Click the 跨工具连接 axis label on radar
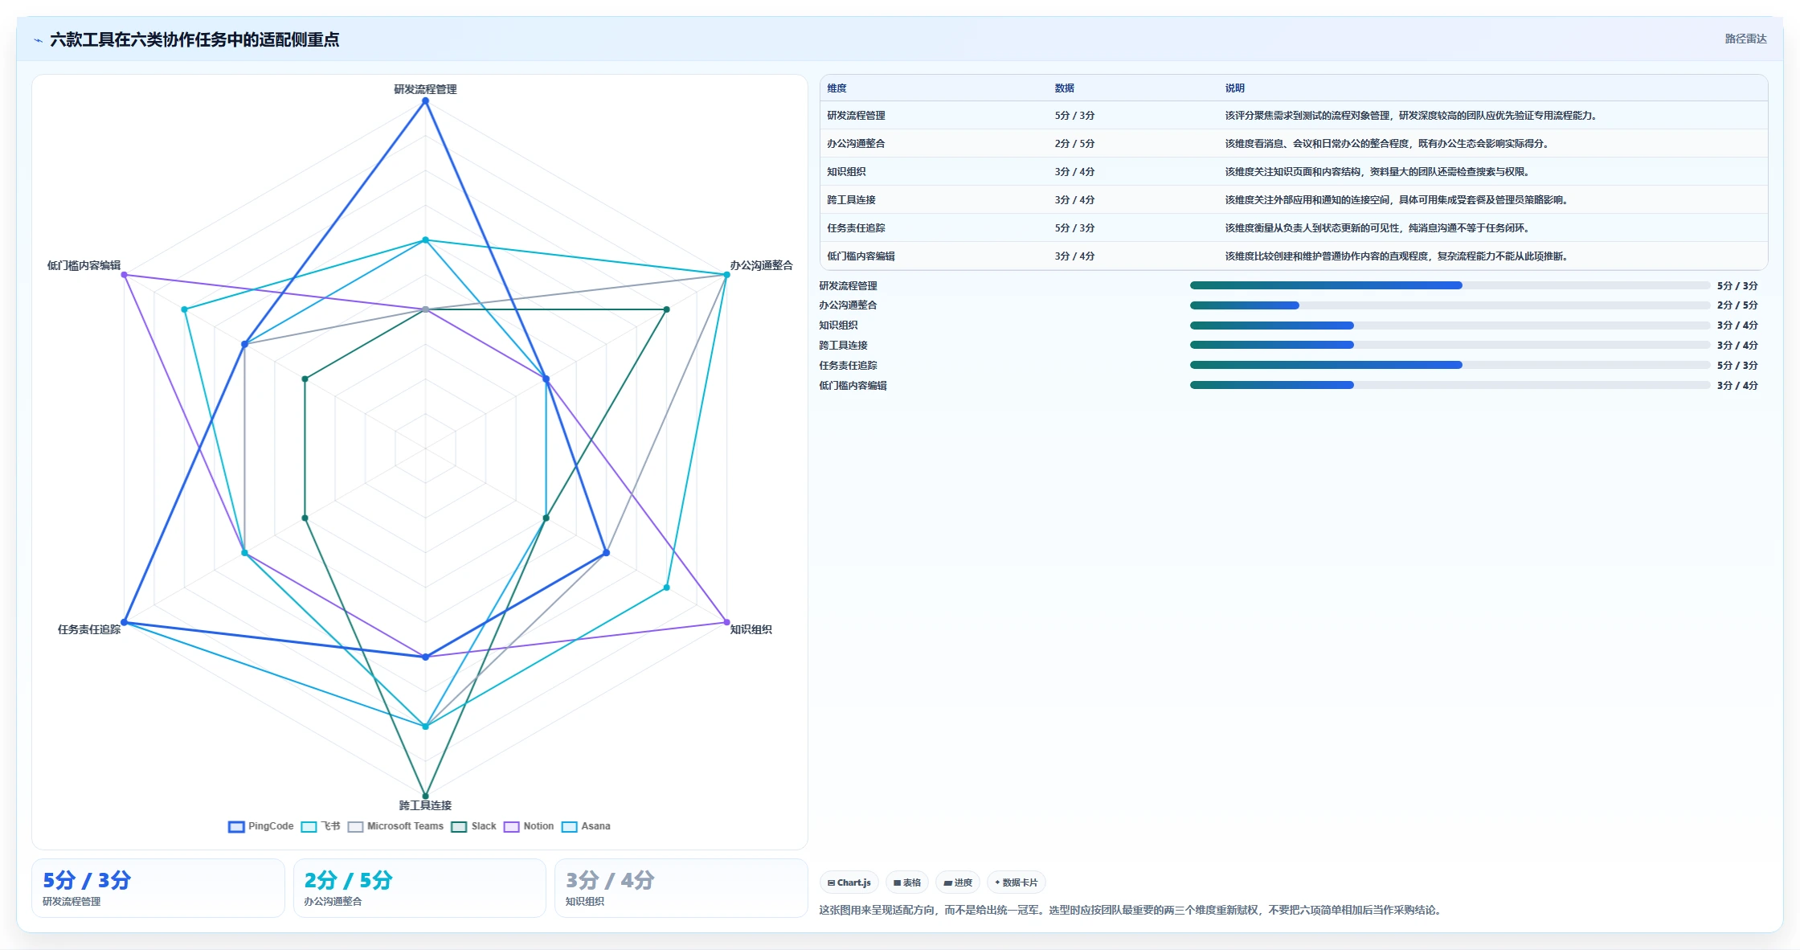This screenshot has height=950, width=1800. (425, 805)
